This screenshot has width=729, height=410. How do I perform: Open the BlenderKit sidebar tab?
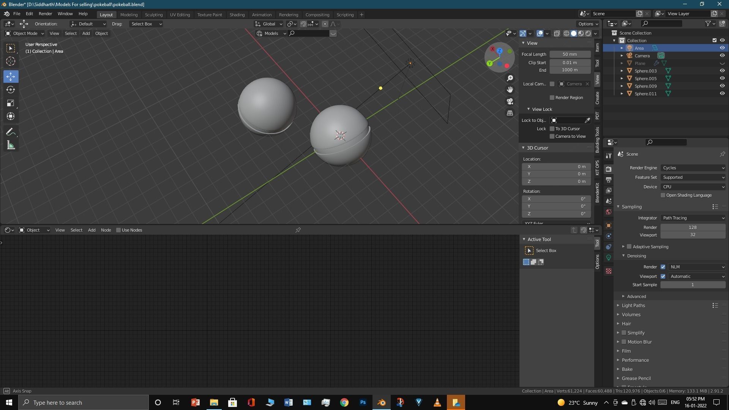(597, 192)
